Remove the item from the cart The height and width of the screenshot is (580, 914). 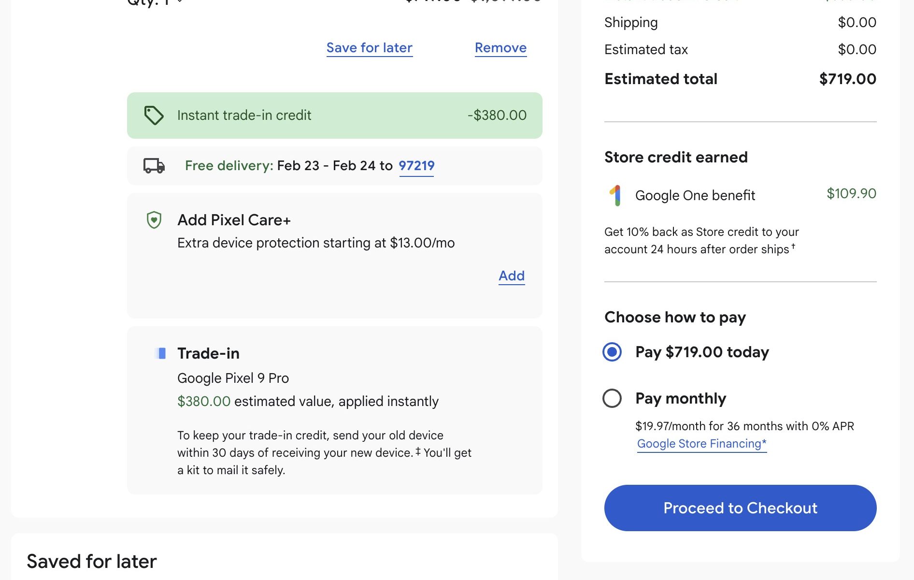(500, 48)
